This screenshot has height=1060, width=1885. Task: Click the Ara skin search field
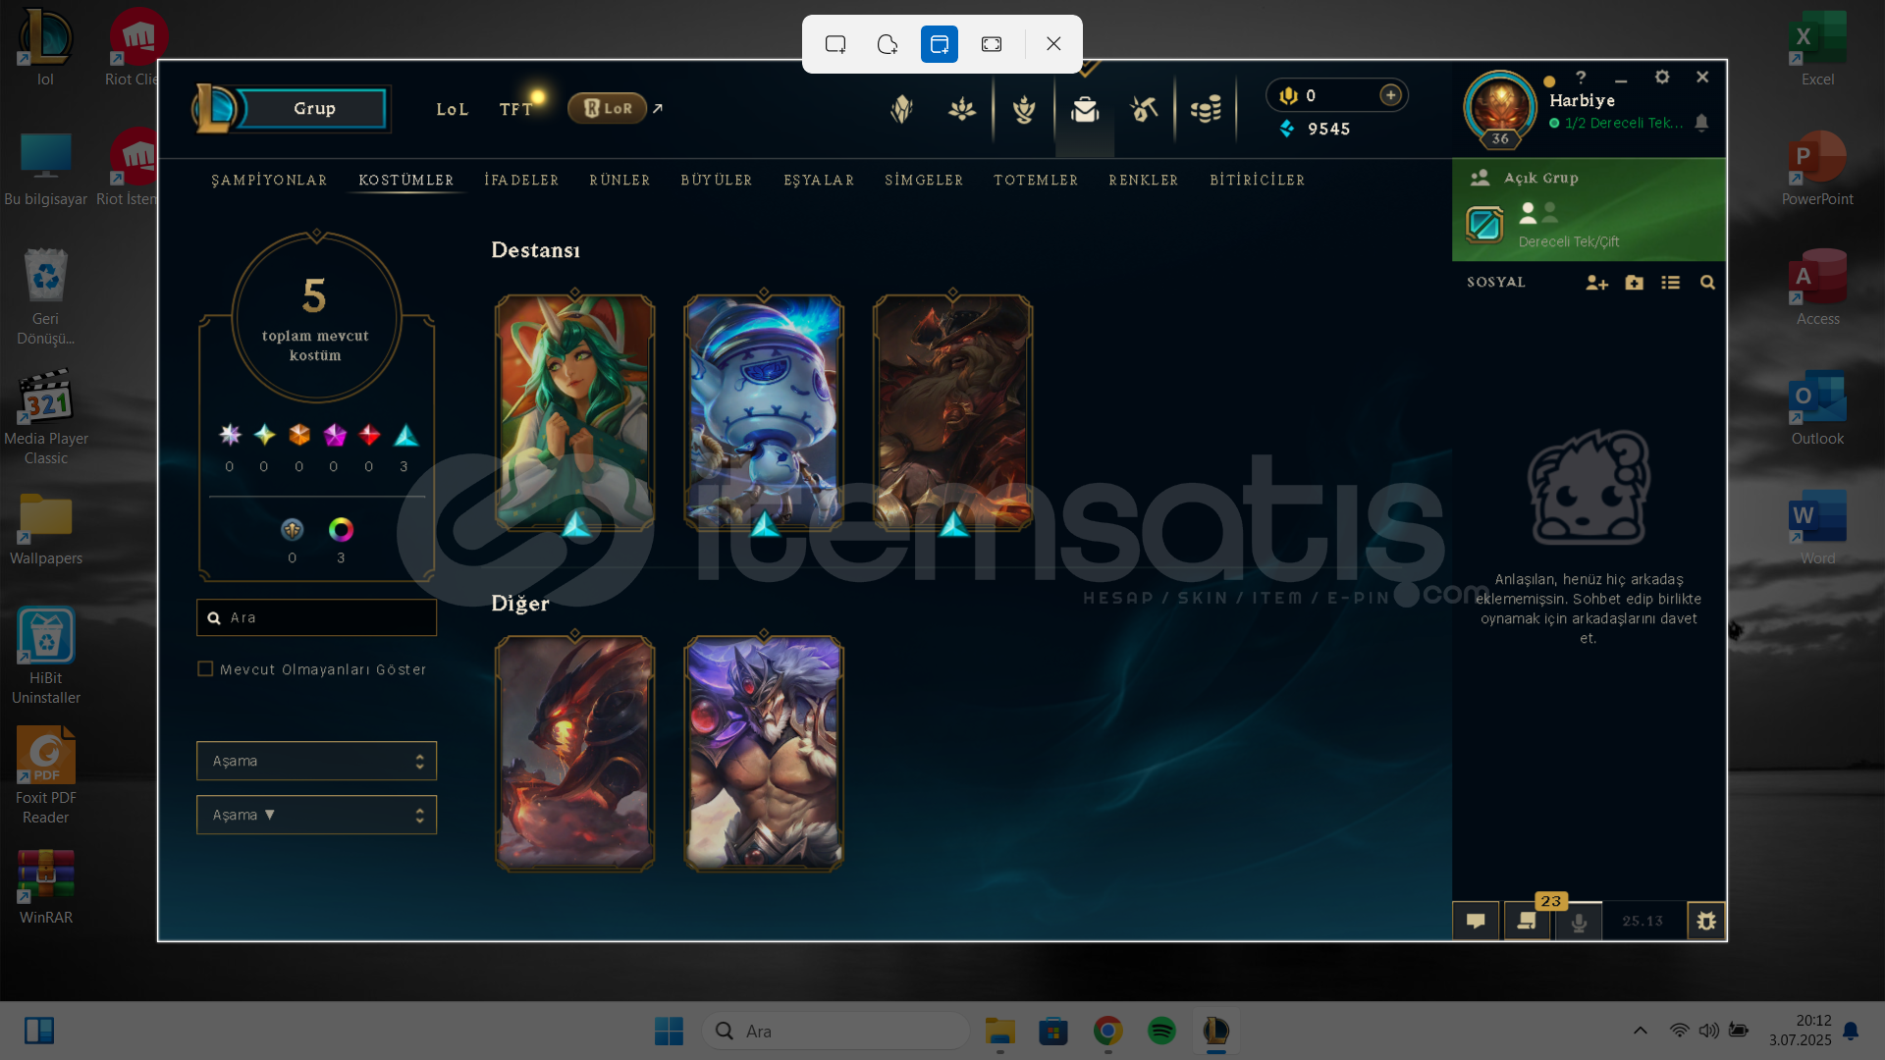(316, 617)
